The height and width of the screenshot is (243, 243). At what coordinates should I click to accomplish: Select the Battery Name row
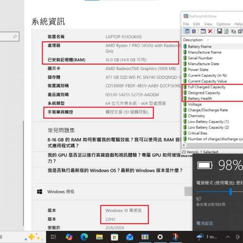(213, 47)
